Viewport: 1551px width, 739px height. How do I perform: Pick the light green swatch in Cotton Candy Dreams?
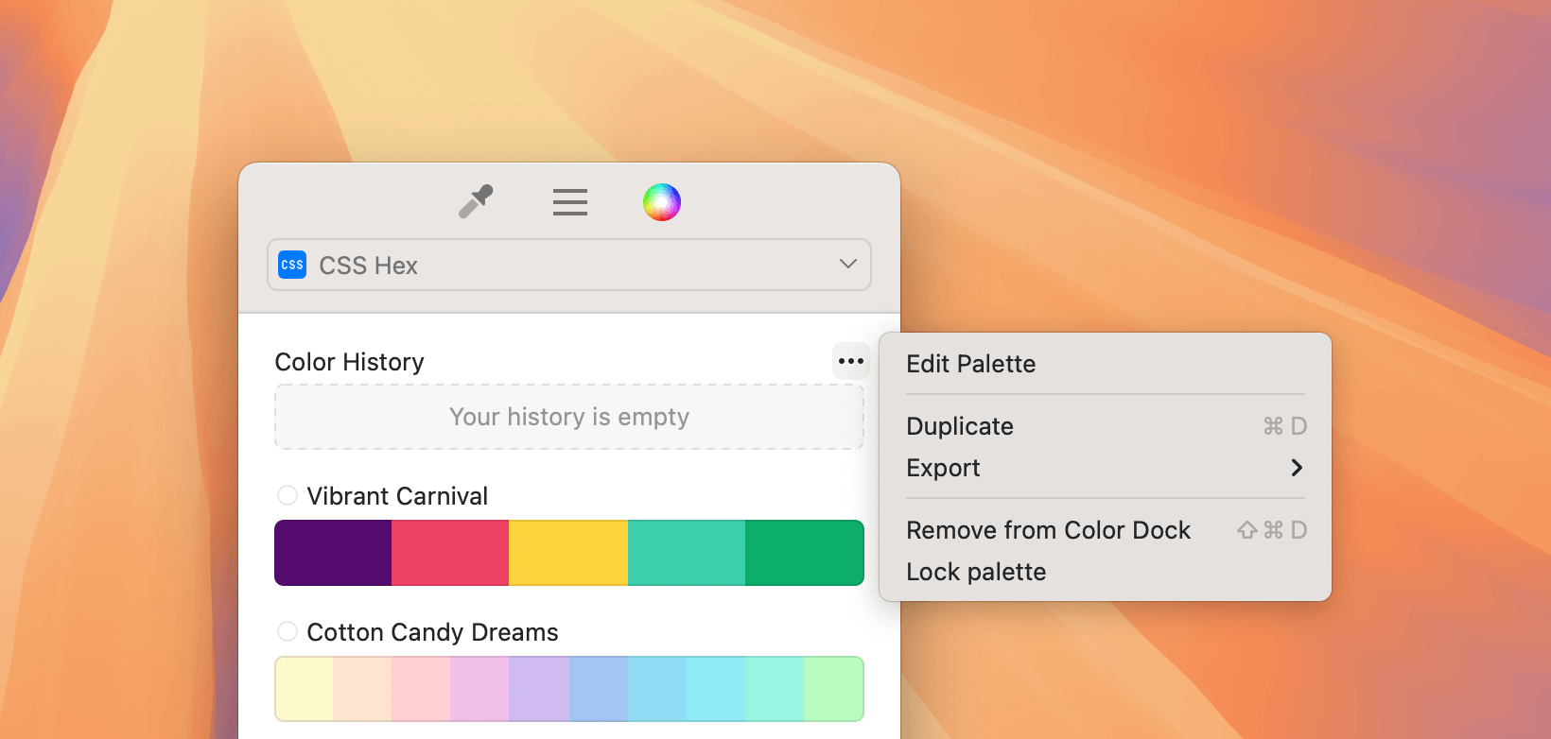point(834,689)
